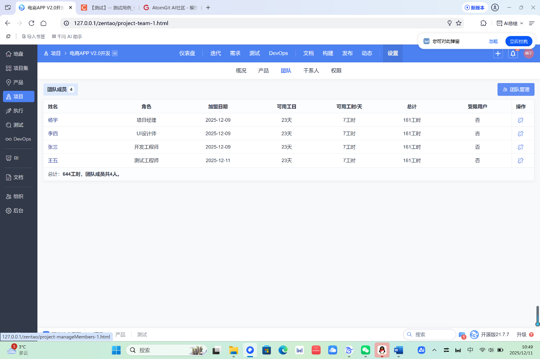Viewport: 540px width, 359px height.
Task: Click 忽略 in popup notification
Action: click(x=493, y=42)
